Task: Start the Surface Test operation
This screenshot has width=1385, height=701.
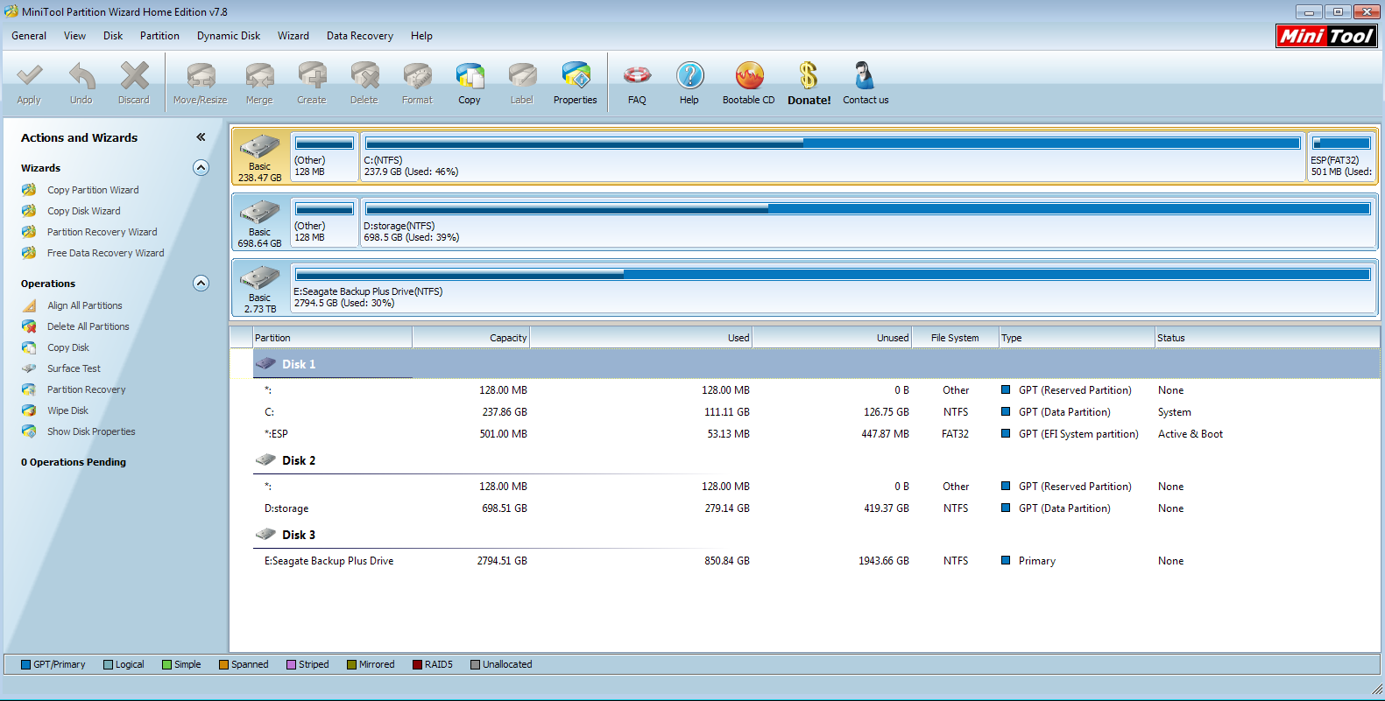Action: pos(74,368)
